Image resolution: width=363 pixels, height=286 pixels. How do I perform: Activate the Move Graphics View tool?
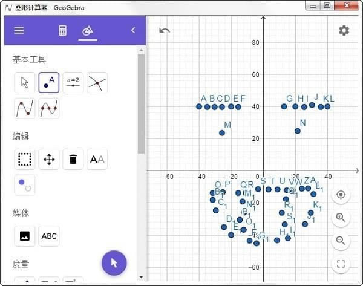point(49,159)
